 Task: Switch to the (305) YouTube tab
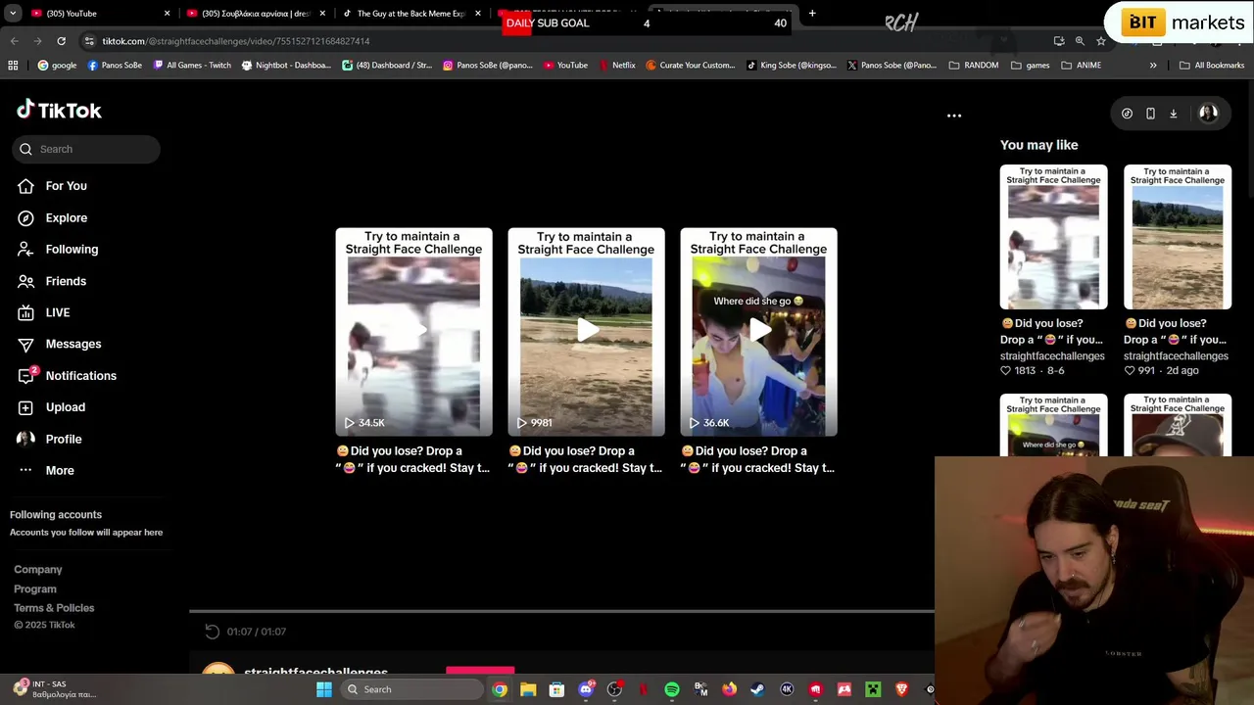(x=98, y=14)
